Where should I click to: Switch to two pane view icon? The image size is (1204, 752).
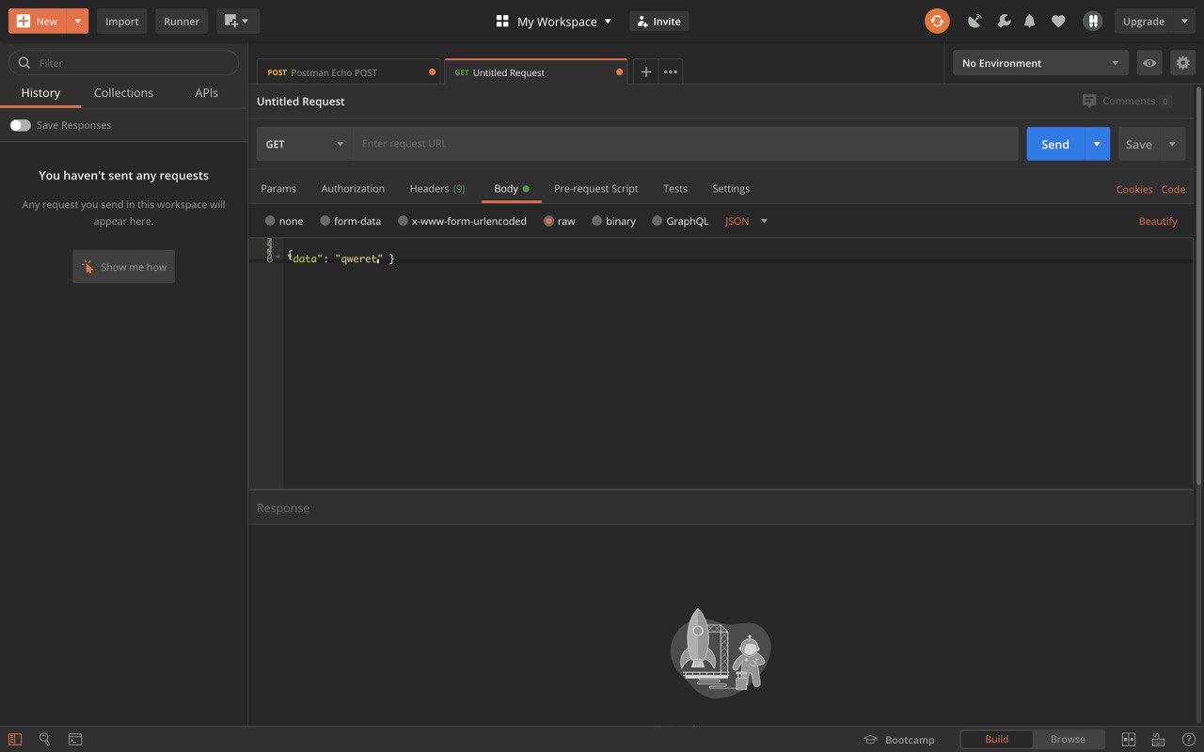(1129, 740)
